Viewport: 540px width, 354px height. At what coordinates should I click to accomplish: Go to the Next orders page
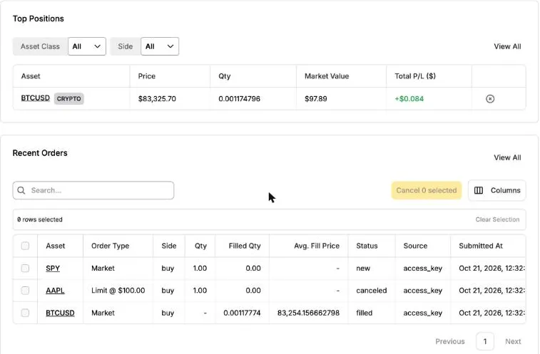pos(513,341)
